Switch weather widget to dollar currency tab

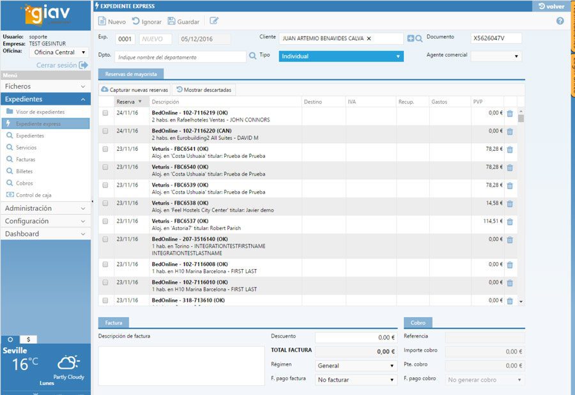point(28,339)
